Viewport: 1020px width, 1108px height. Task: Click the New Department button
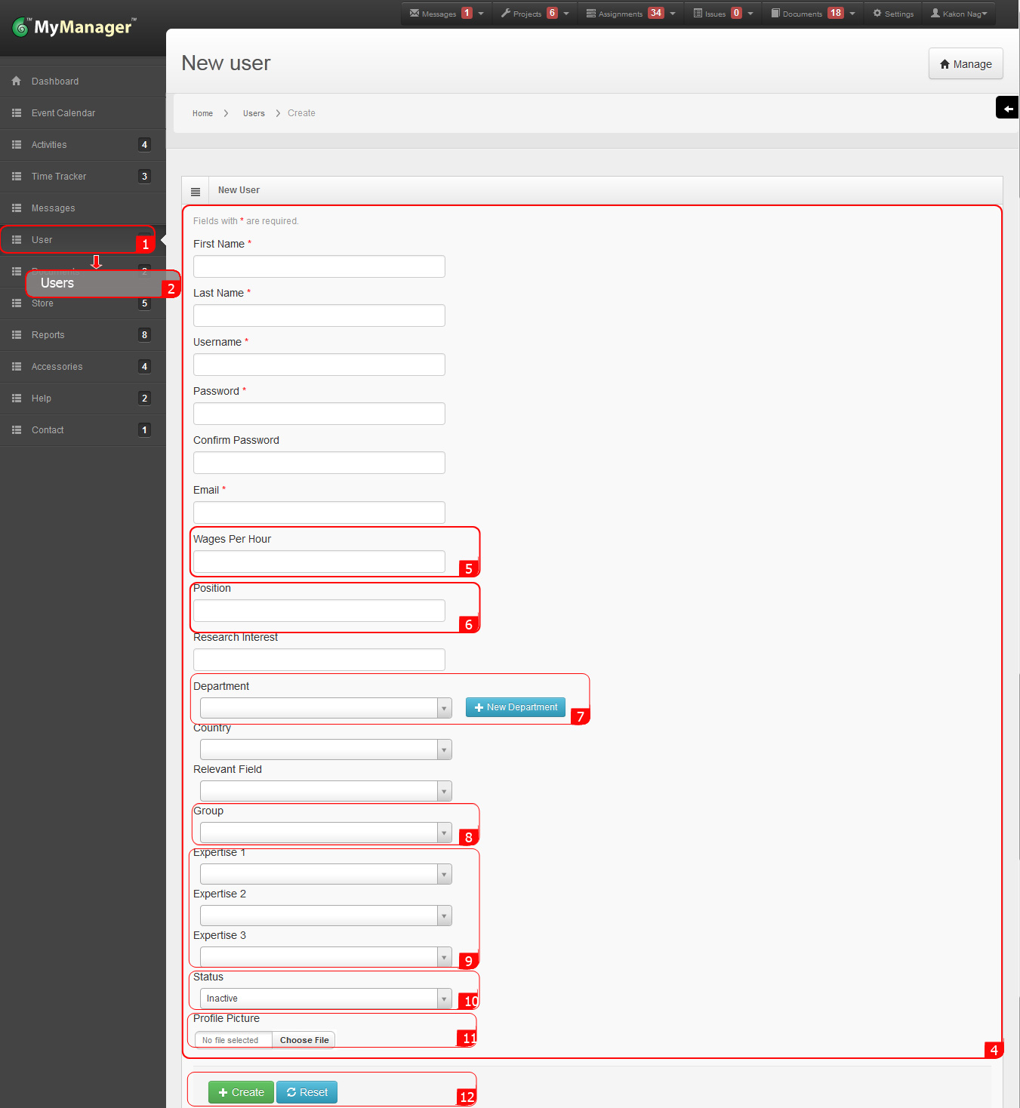point(516,707)
